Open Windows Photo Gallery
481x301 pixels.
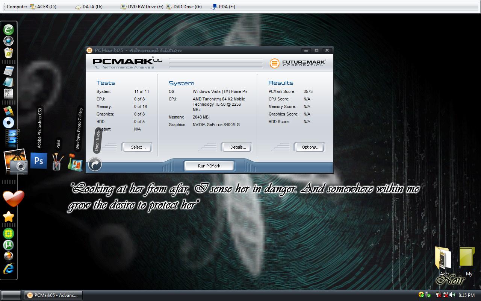pos(75,163)
